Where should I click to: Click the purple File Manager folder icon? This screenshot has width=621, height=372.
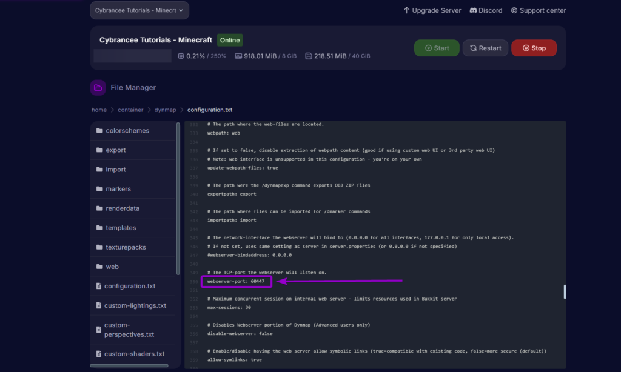click(98, 87)
